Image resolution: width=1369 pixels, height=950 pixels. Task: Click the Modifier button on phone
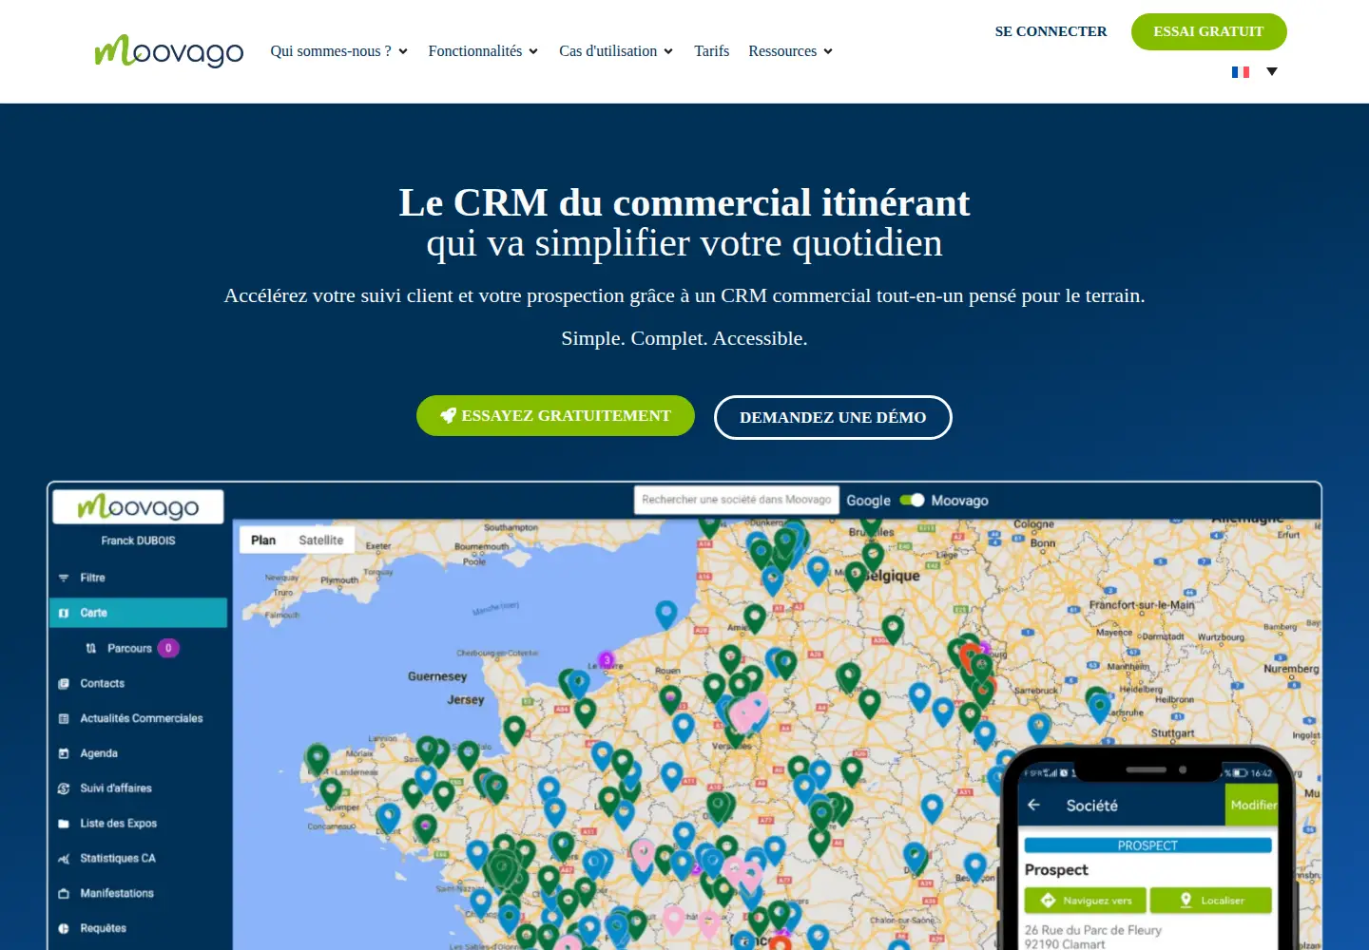tap(1252, 805)
